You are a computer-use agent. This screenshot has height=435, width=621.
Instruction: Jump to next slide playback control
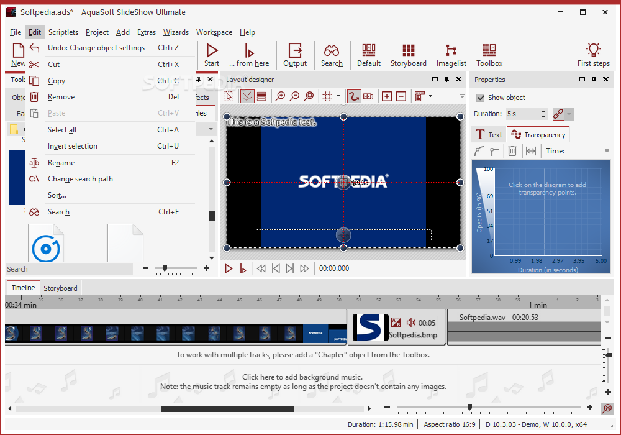click(x=289, y=268)
